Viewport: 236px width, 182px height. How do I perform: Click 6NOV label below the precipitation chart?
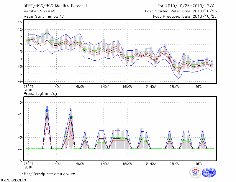(80, 163)
